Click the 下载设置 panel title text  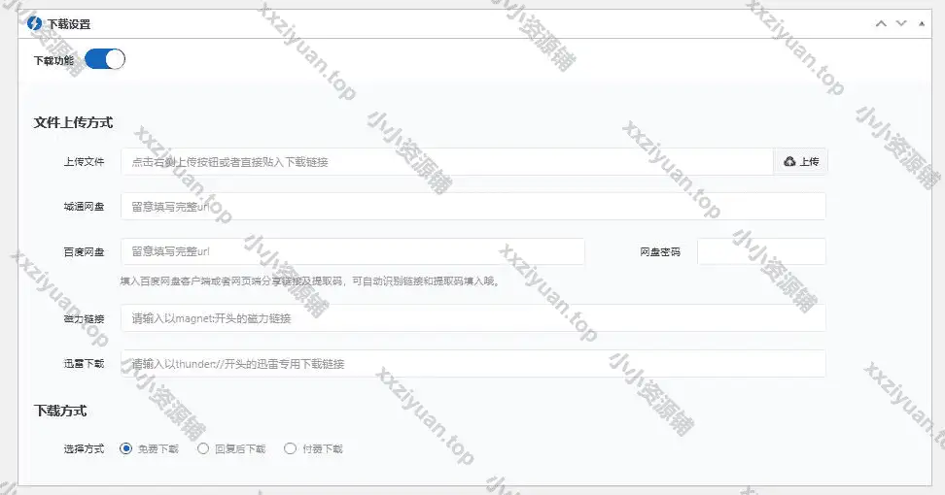pyautogui.click(x=69, y=23)
